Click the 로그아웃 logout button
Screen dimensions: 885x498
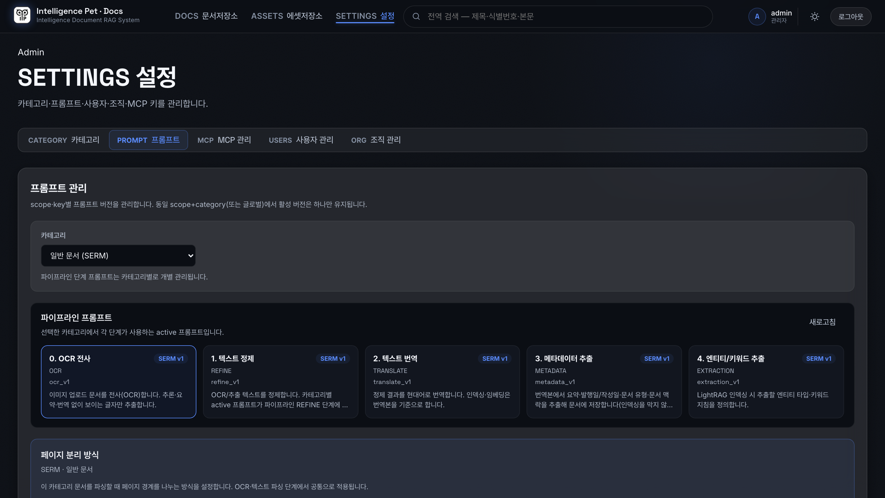click(851, 17)
